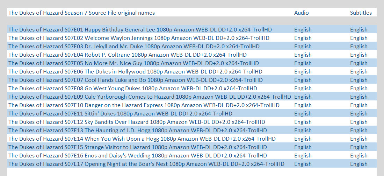Viewport: 384px width, 176px height.
Task: Click the Audio 'English' cell for S07E12
Action: (x=303, y=122)
